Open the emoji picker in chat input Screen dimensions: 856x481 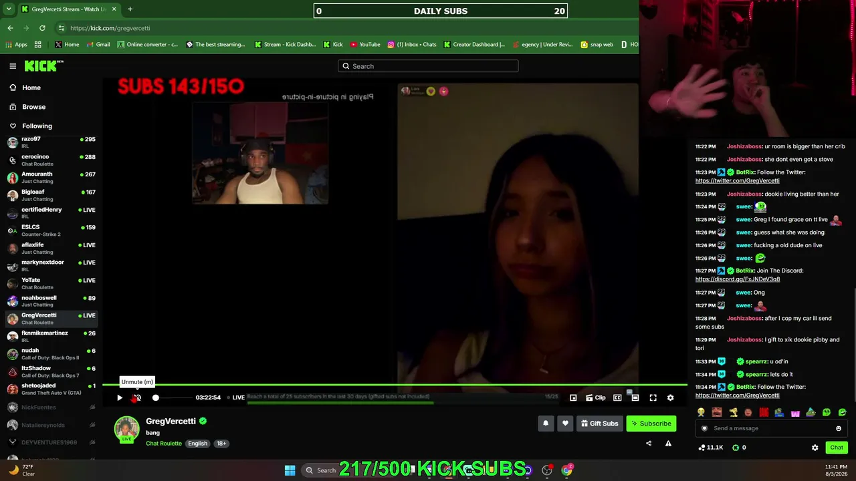(838, 428)
